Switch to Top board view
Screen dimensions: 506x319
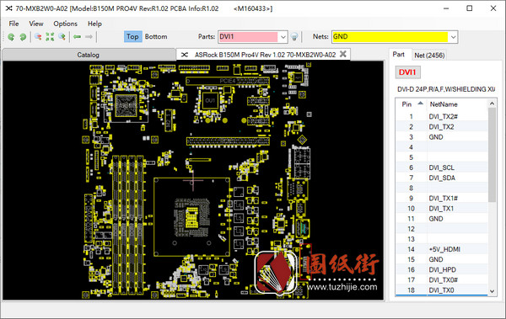tap(132, 37)
